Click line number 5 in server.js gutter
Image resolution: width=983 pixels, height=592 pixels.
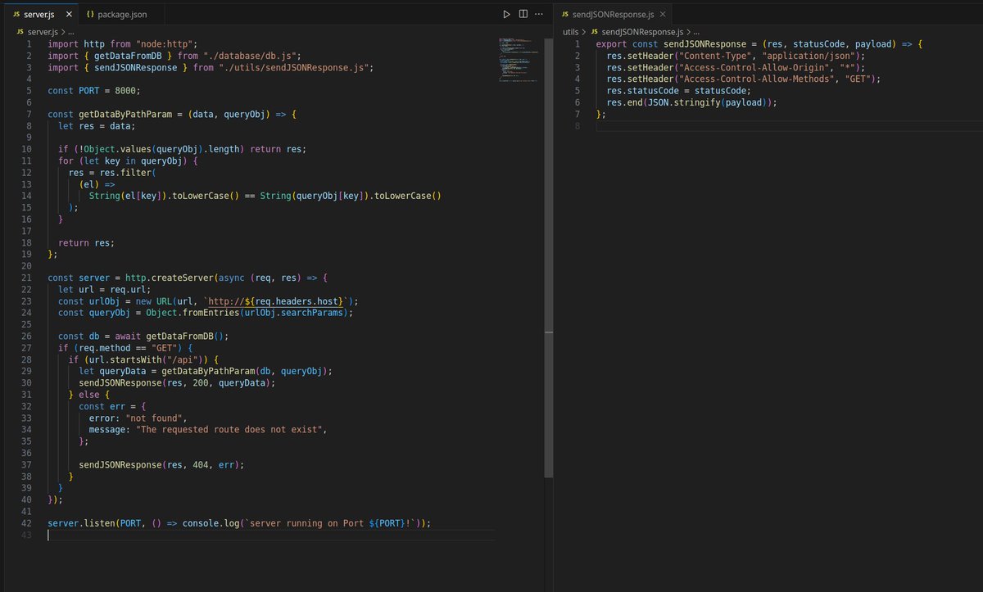[x=29, y=91]
